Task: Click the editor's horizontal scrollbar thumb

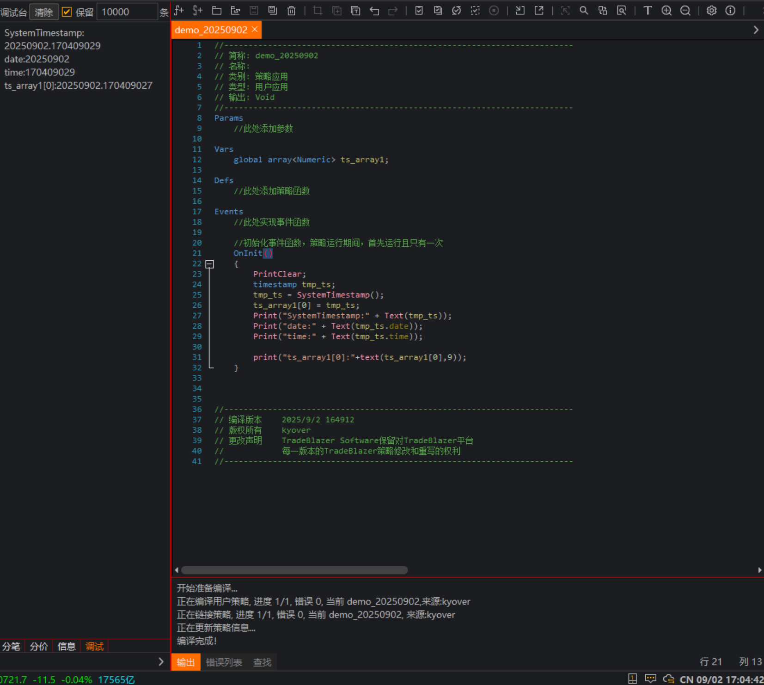Action: (294, 570)
